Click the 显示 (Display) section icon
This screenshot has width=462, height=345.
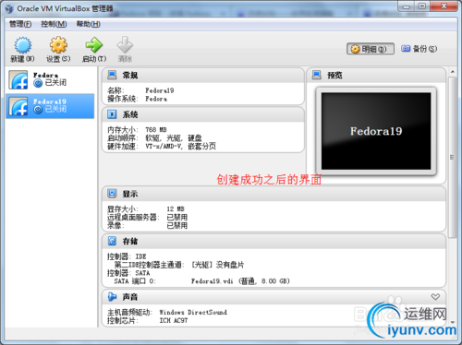point(112,194)
